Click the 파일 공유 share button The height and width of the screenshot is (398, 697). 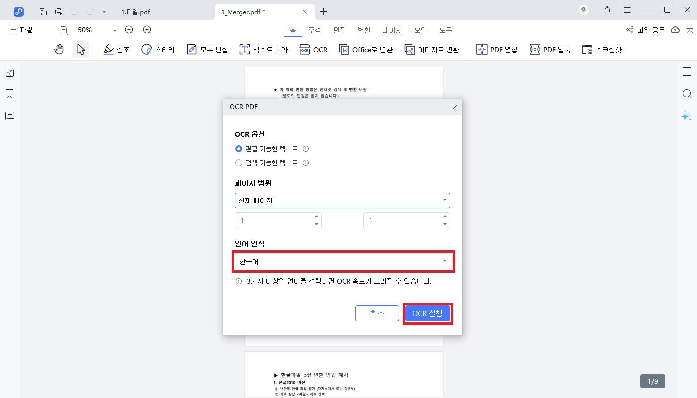(645, 30)
